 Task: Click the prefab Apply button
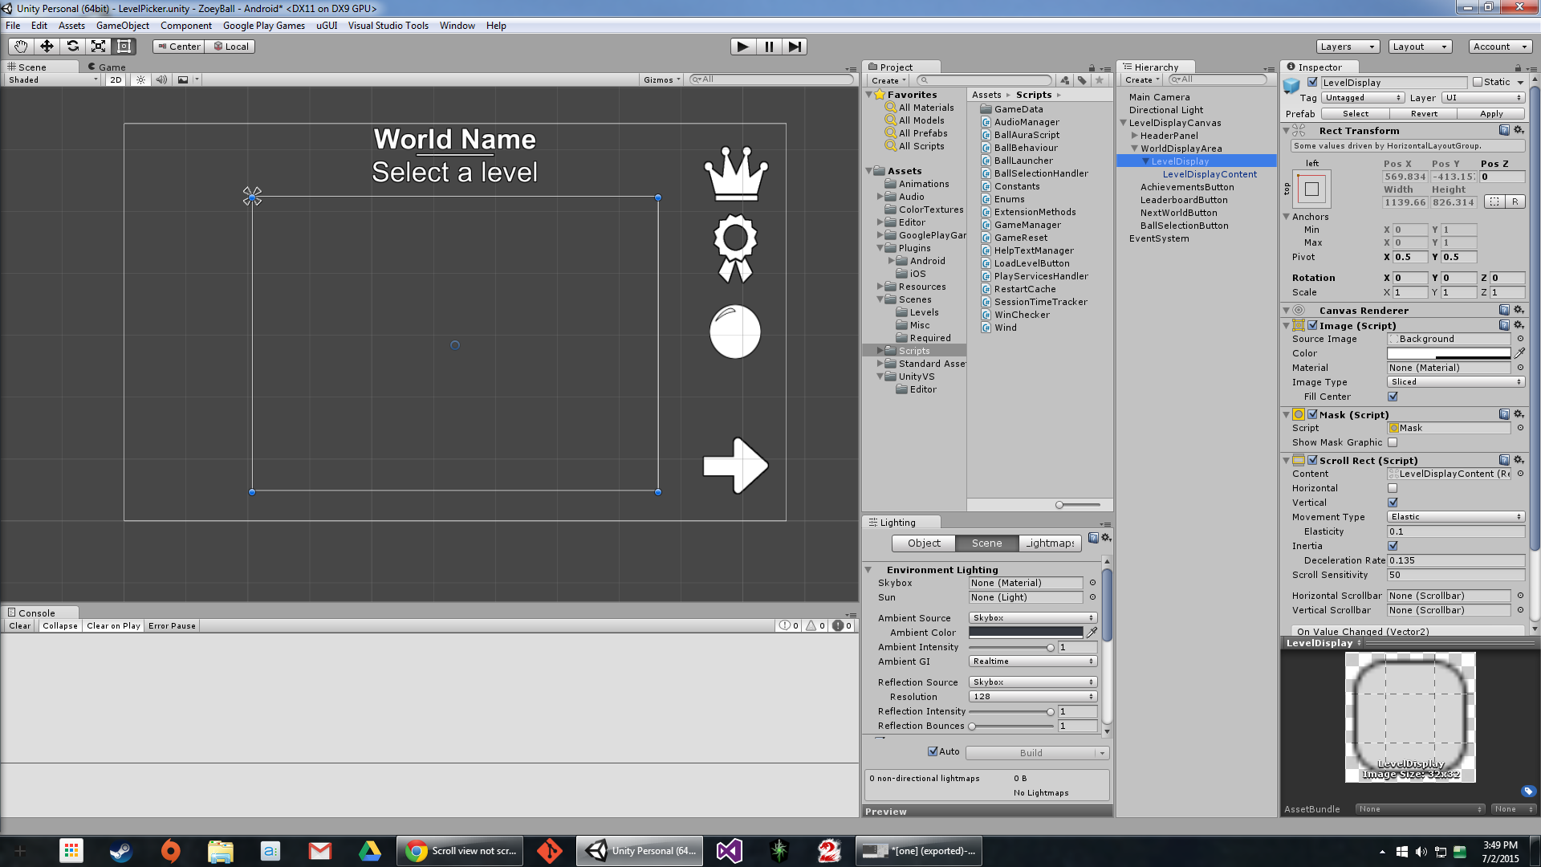click(1491, 114)
